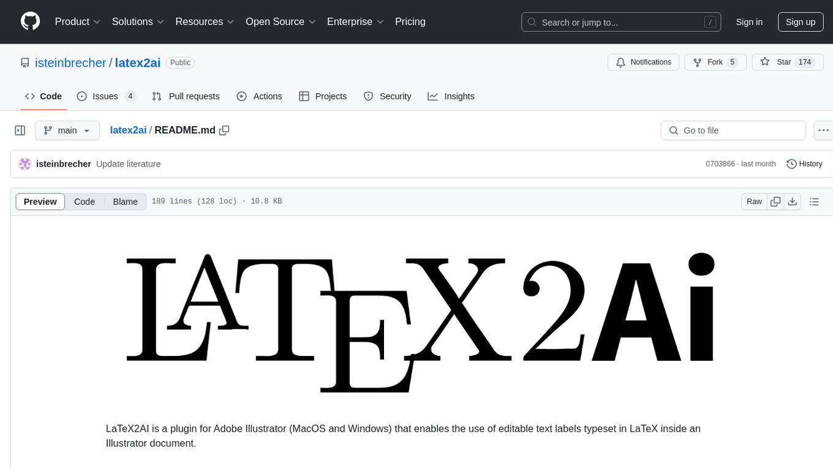This screenshot has width=833, height=468.
Task: Click the Sign in link
Action: coord(749,22)
